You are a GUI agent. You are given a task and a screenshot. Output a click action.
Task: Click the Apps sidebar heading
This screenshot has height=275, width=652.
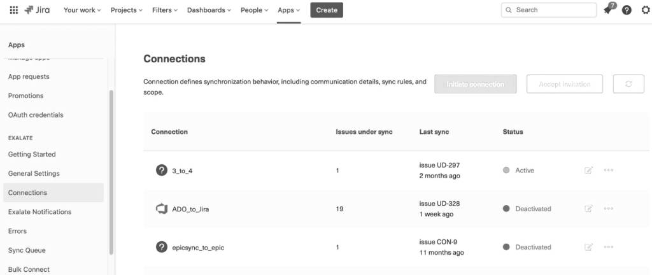[x=16, y=45]
